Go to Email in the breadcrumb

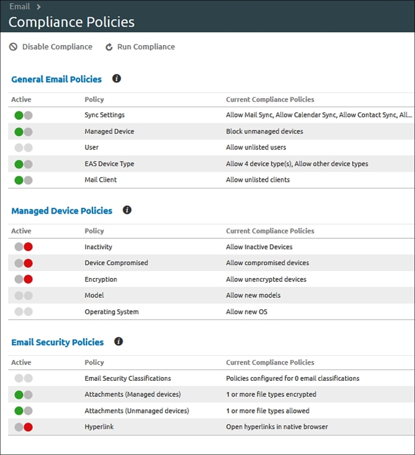click(20, 7)
